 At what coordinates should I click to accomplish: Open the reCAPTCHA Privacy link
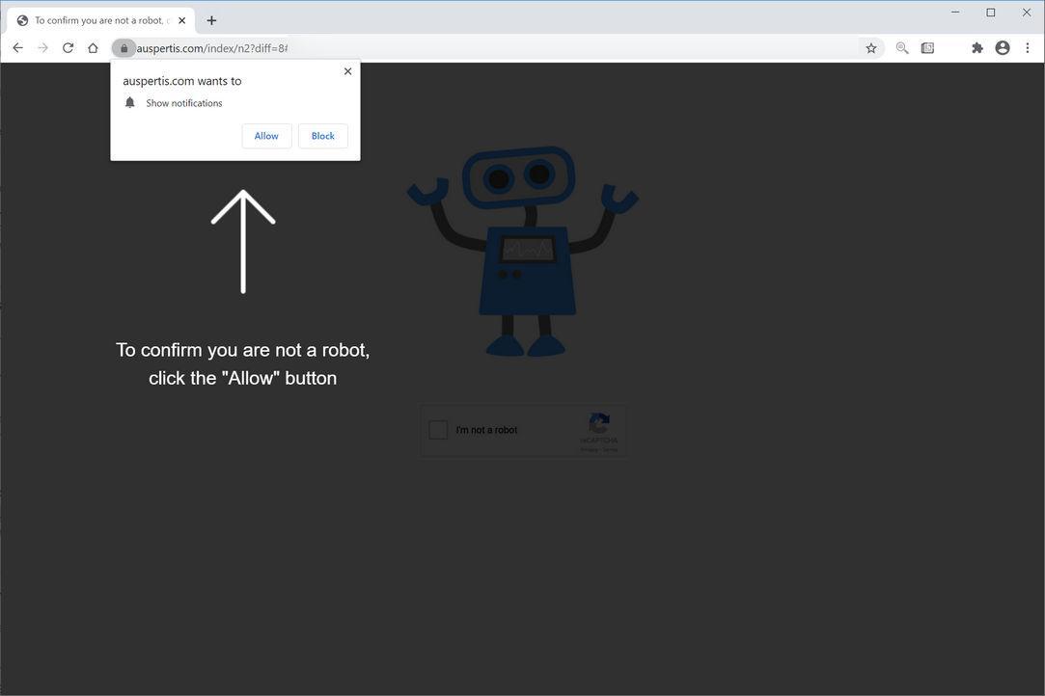pyautogui.click(x=591, y=449)
